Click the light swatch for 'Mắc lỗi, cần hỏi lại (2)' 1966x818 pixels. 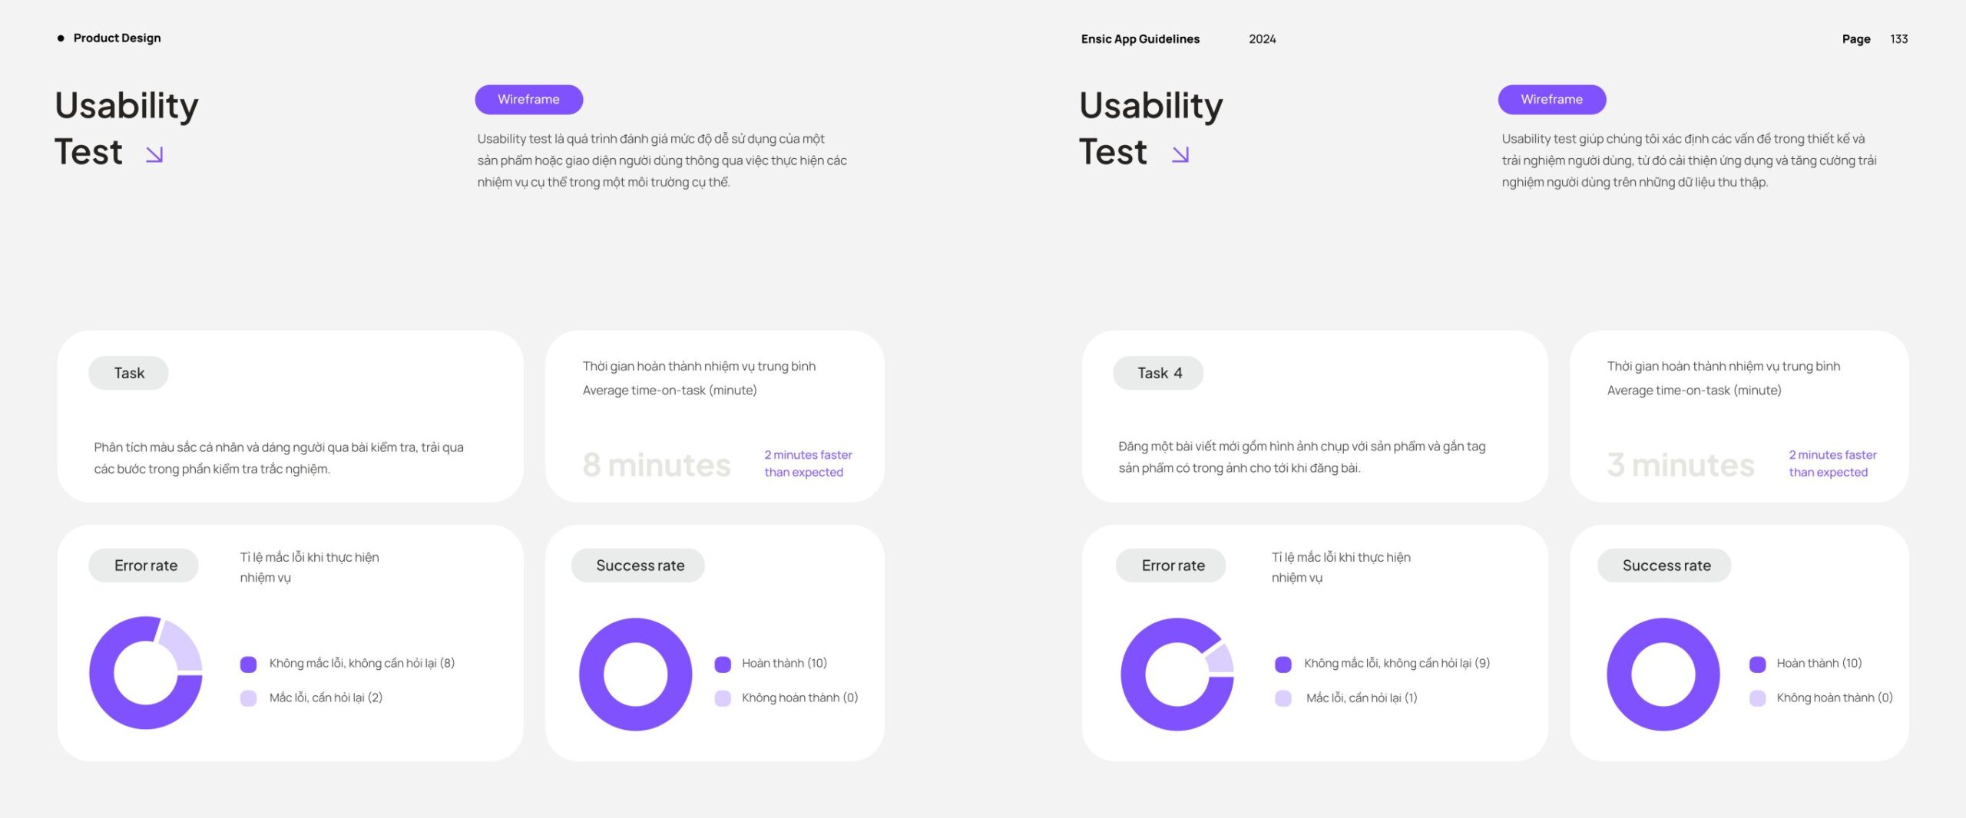point(248,698)
